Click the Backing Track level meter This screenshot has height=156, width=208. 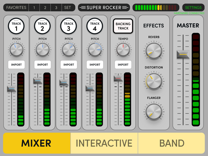pos(127,99)
